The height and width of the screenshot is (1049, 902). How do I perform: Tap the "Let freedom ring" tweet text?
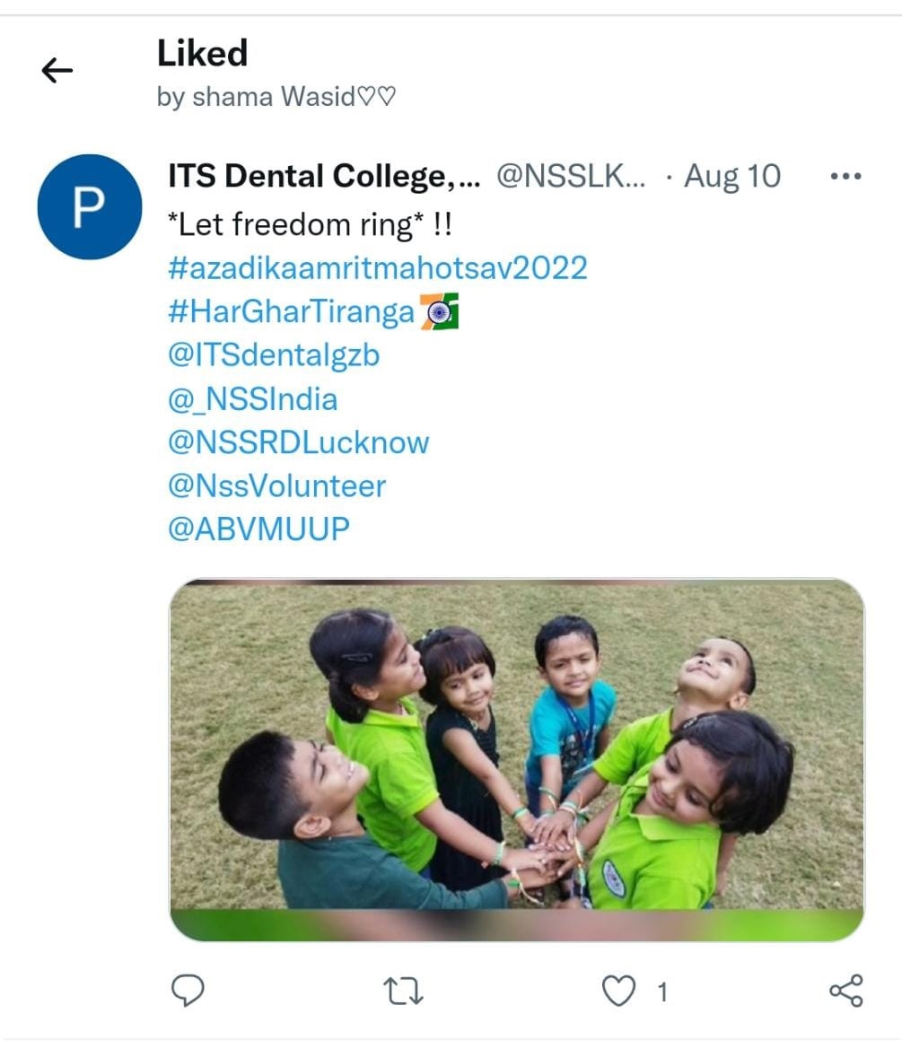(310, 224)
